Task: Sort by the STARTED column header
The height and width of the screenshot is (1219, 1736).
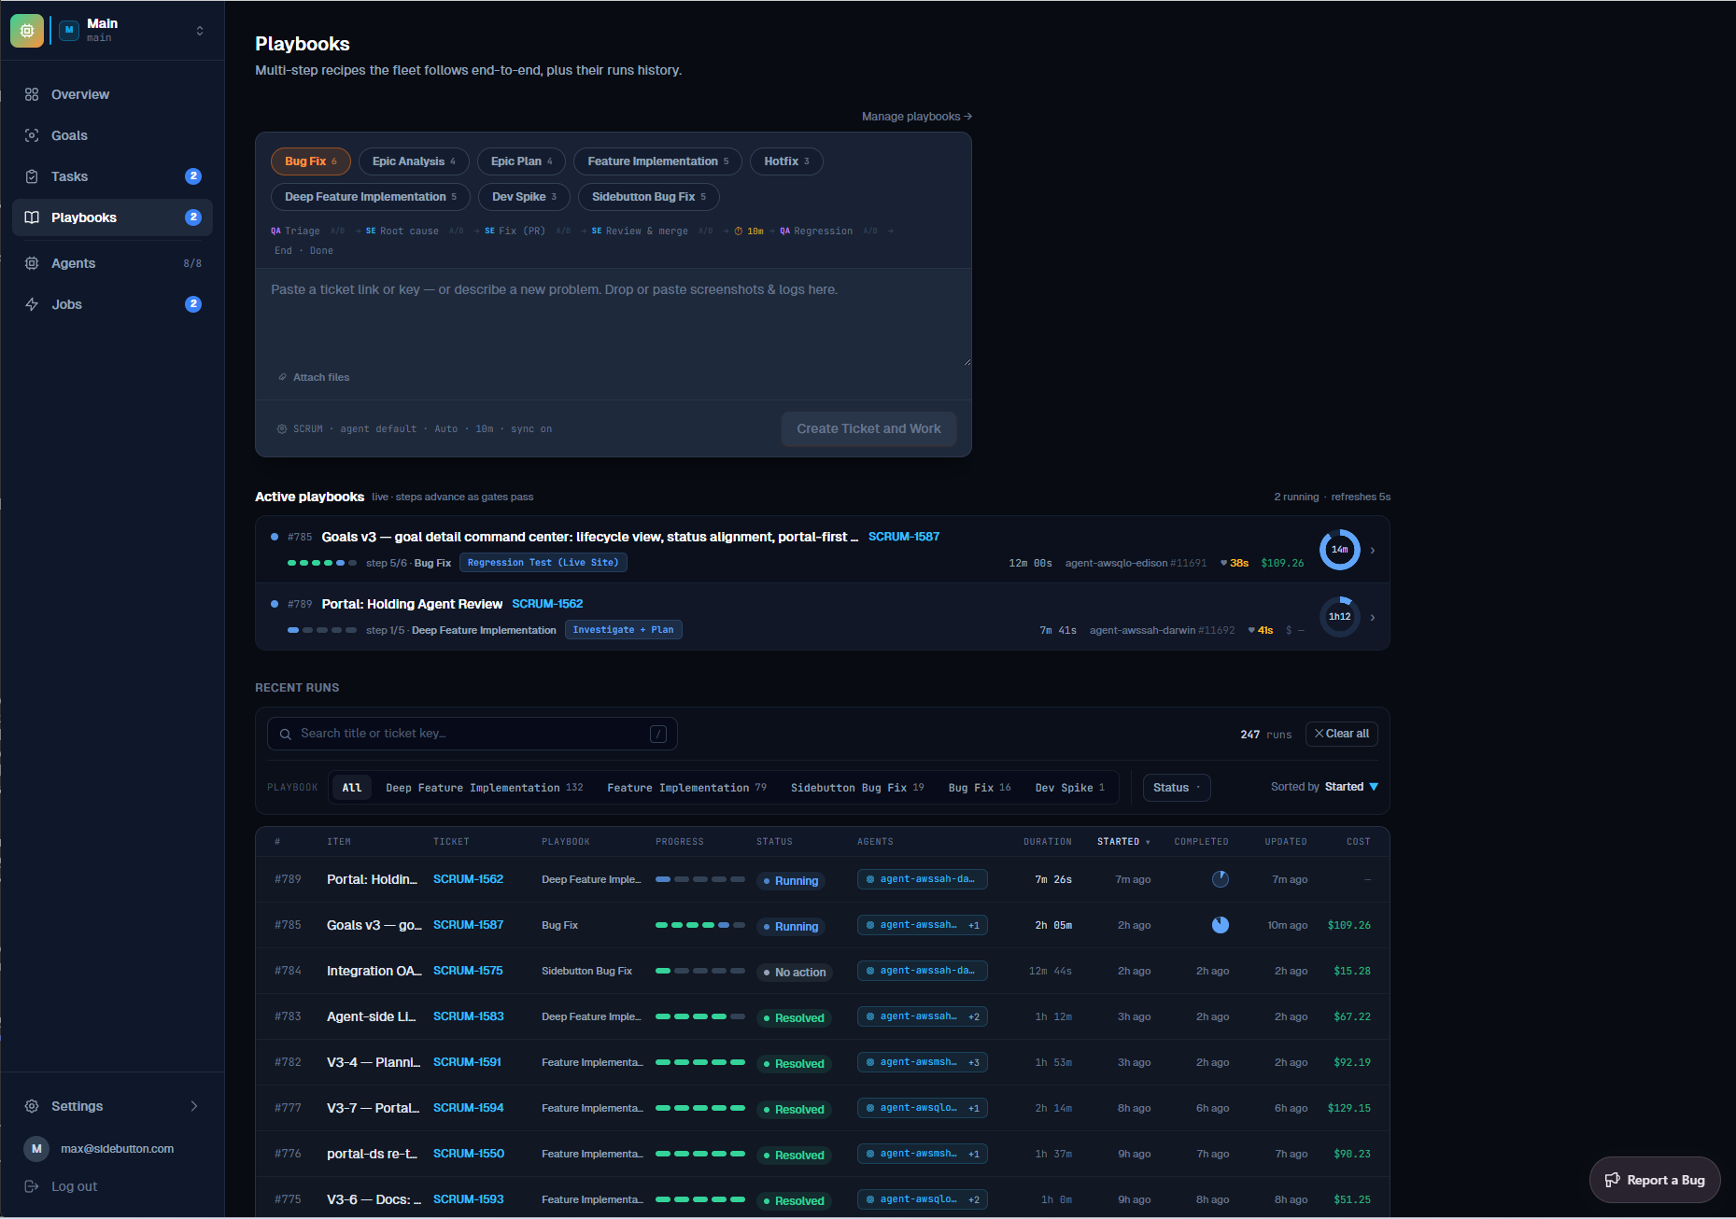Action: tap(1123, 842)
